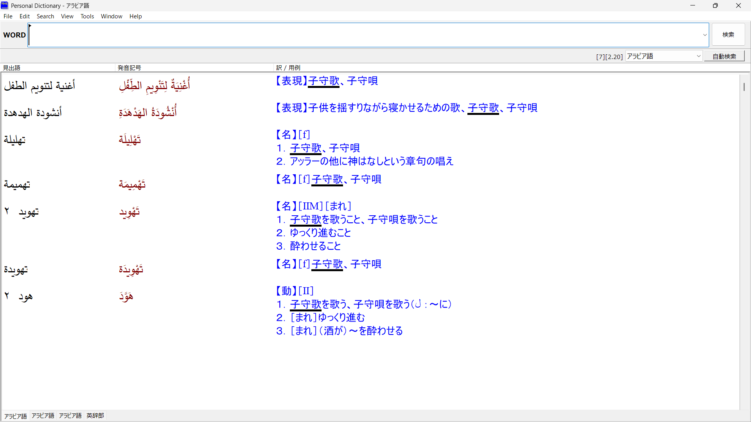Switch to the 英辞郎 tab at bottom
This screenshot has width=751, height=422.
[x=95, y=416]
